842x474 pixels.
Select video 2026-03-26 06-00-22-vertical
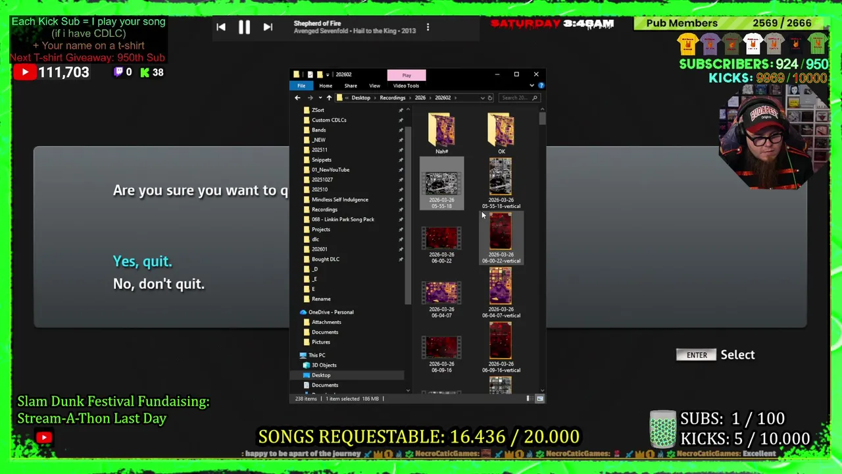[x=501, y=238]
